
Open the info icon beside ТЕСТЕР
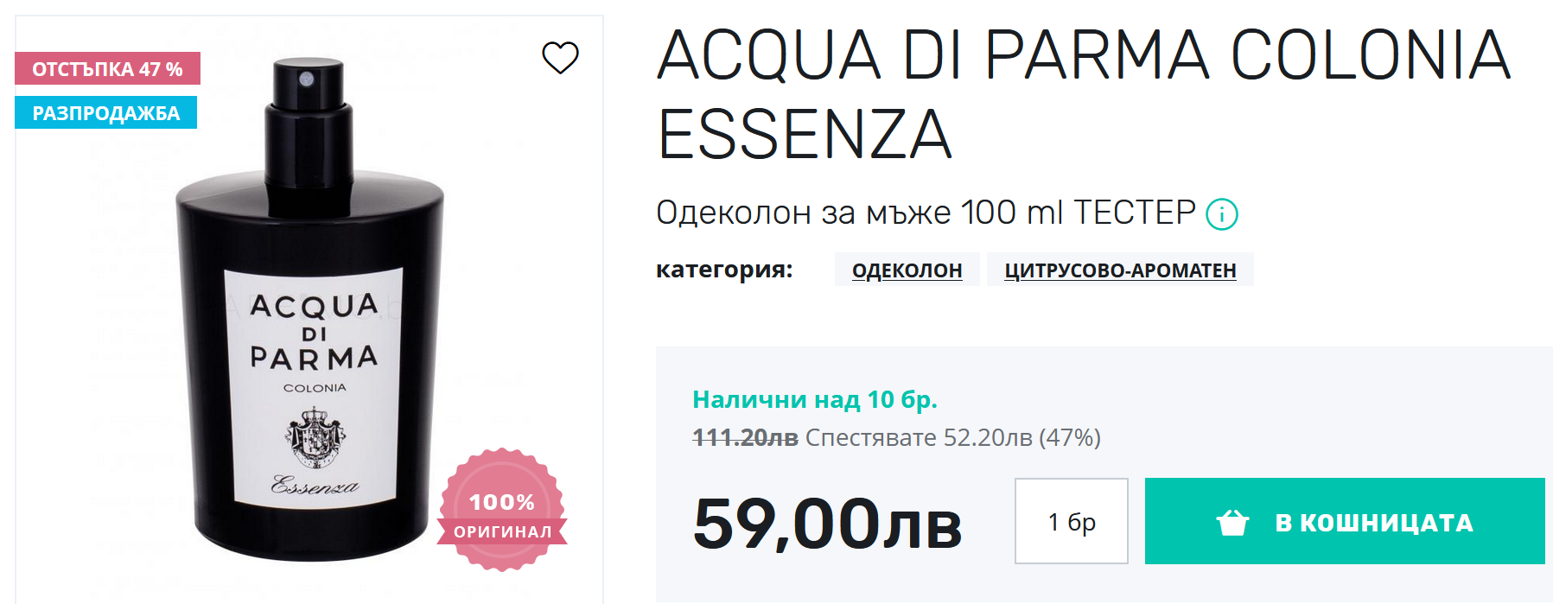(1221, 213)
